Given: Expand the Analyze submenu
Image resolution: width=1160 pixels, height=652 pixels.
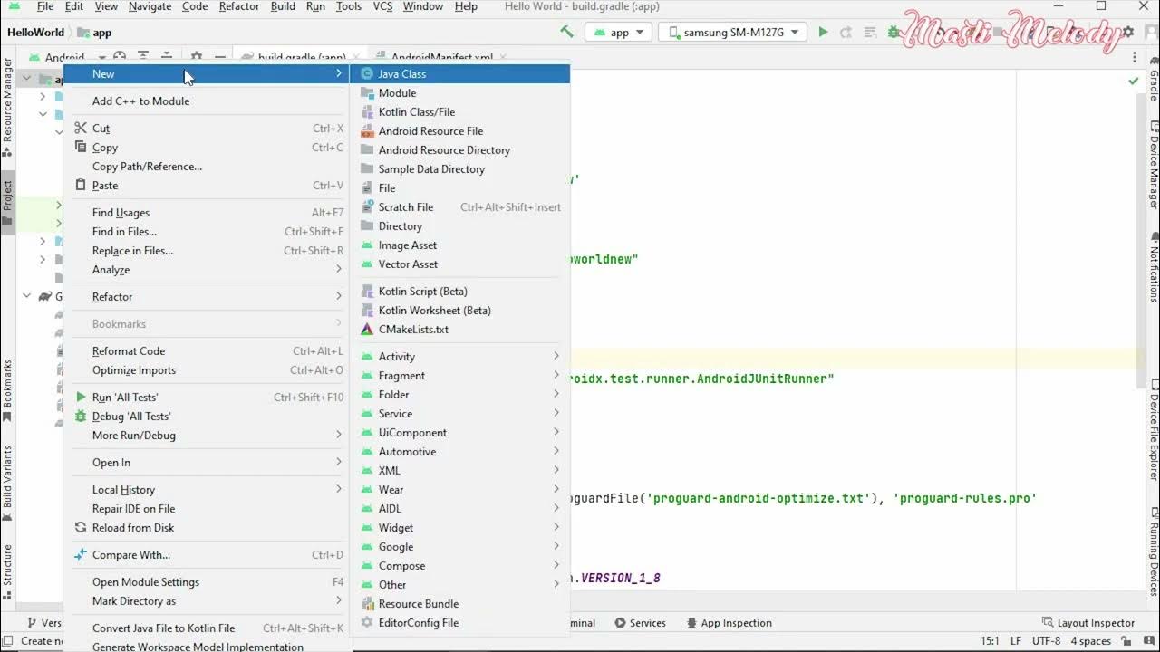Looking at the screenshot, I should point(207,270).
